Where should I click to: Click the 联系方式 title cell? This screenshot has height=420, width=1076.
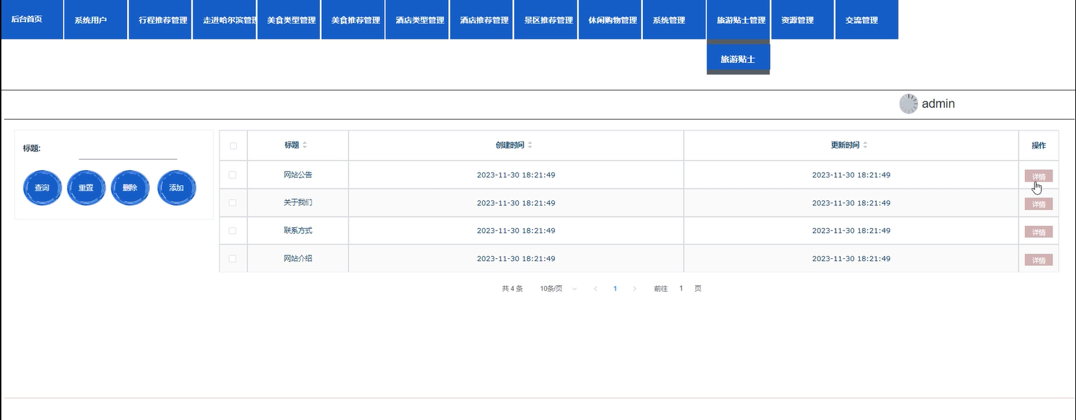[x=298, y=230]
